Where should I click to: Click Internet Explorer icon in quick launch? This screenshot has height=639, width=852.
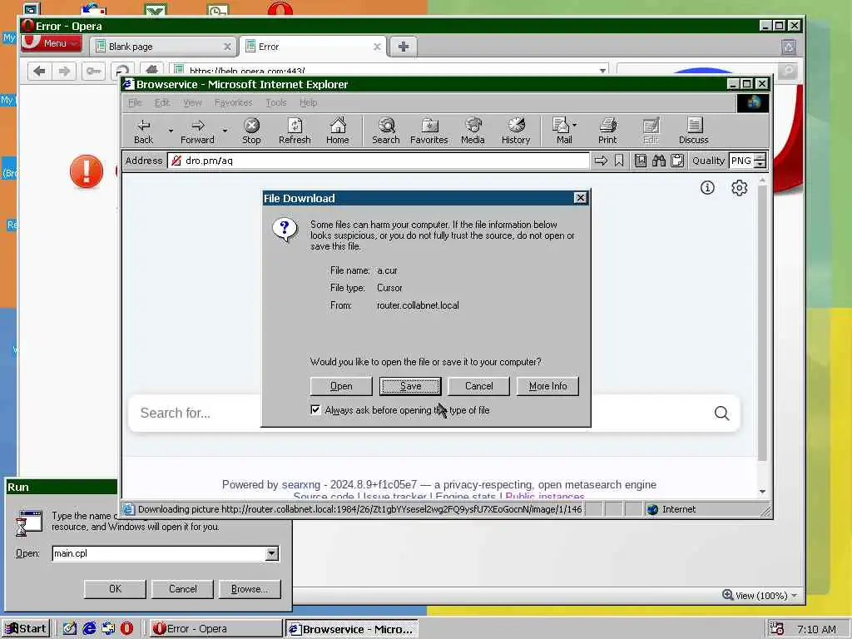pyautogui.click(x=89, y=628)
